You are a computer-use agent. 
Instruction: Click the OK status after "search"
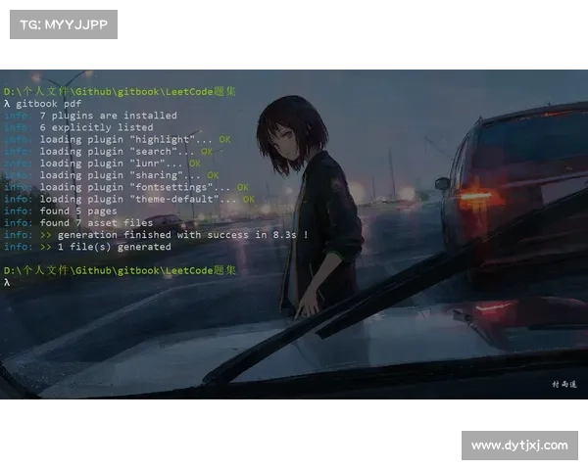point(207,152)
